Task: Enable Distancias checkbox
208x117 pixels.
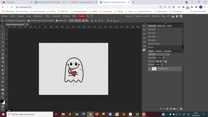Action: click(57, 21)
